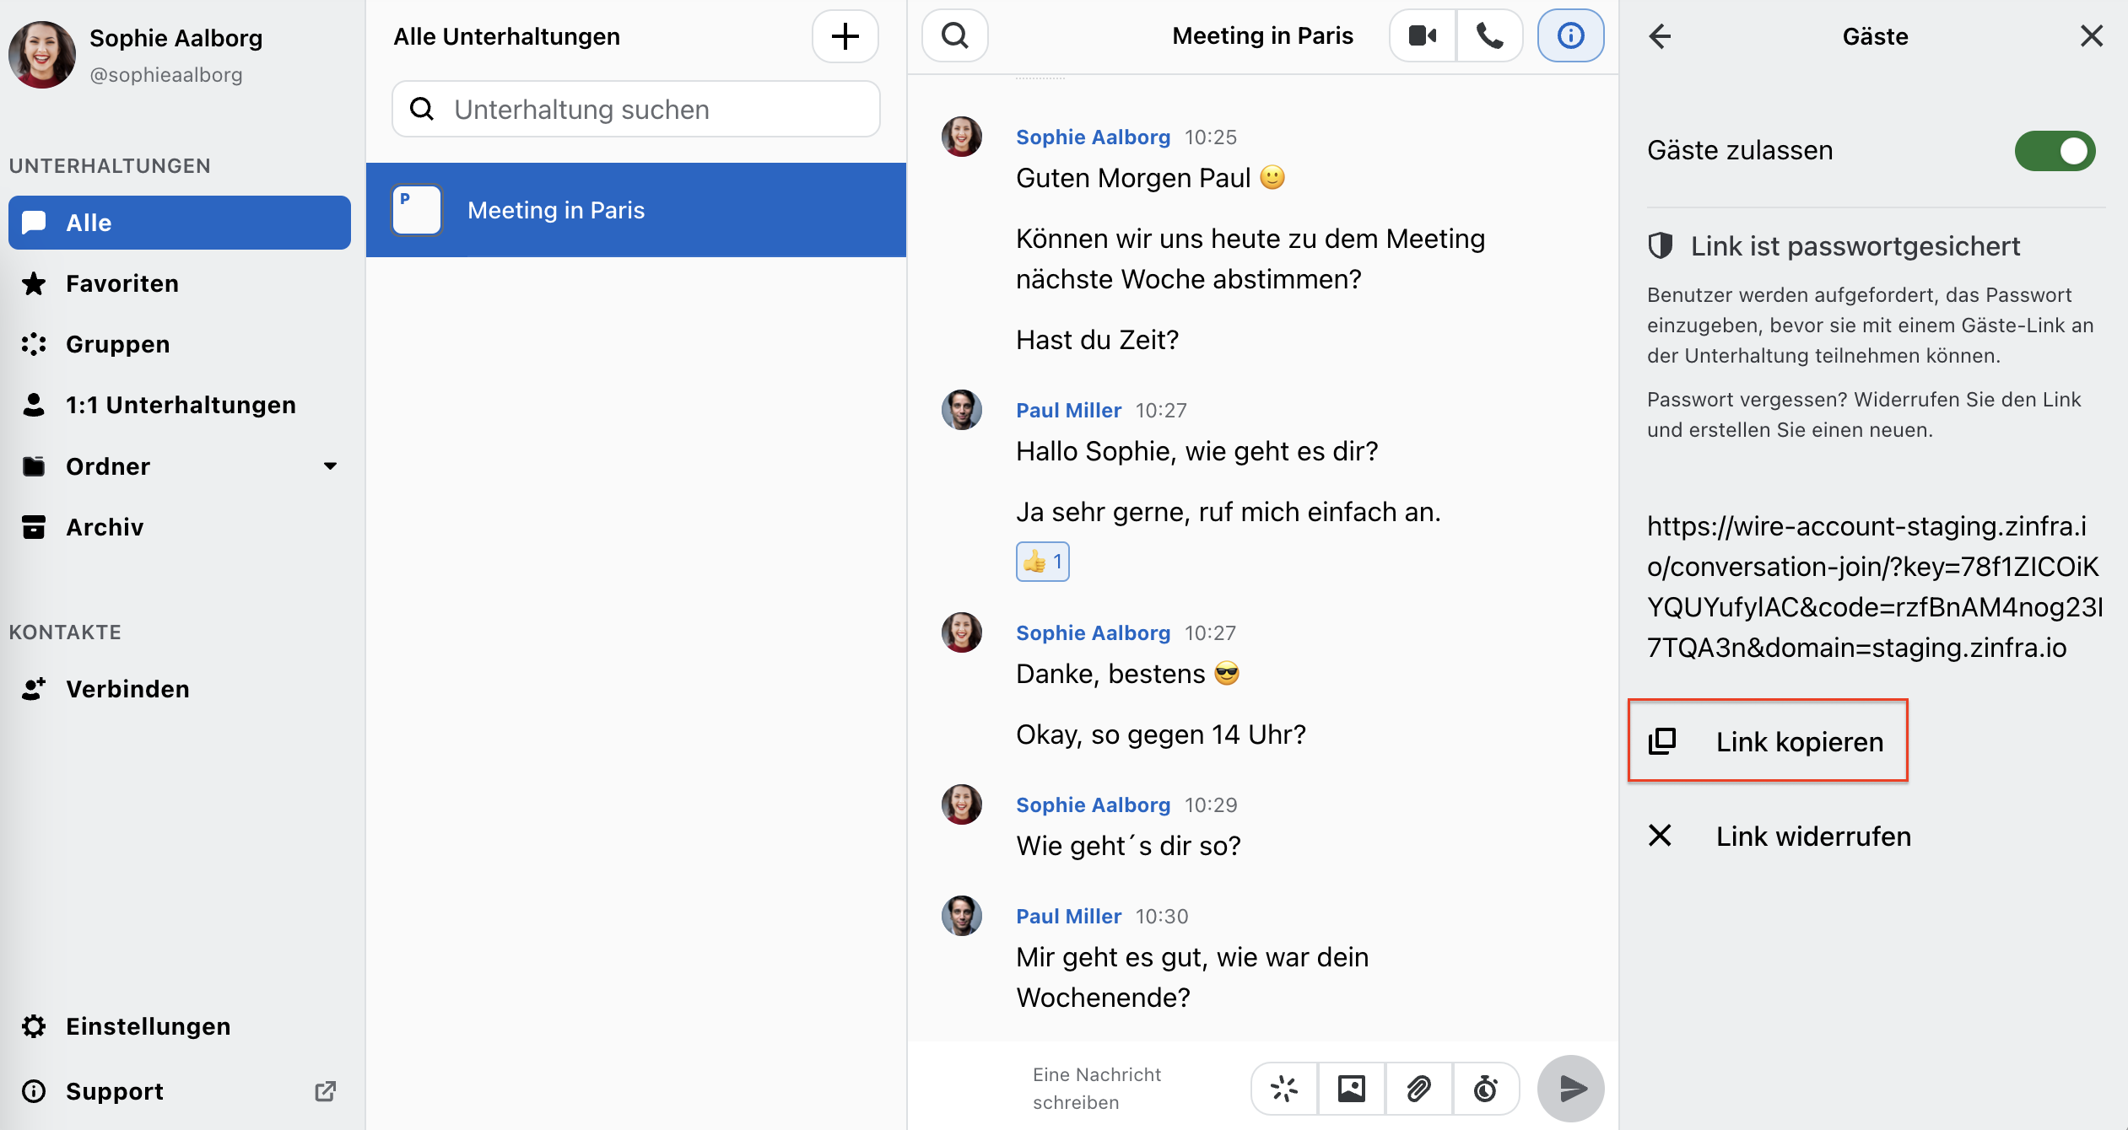This screenshot has height=1130, width=2128.
Task: Select the Meeting in Paris conversation
Action: [636, 210]
